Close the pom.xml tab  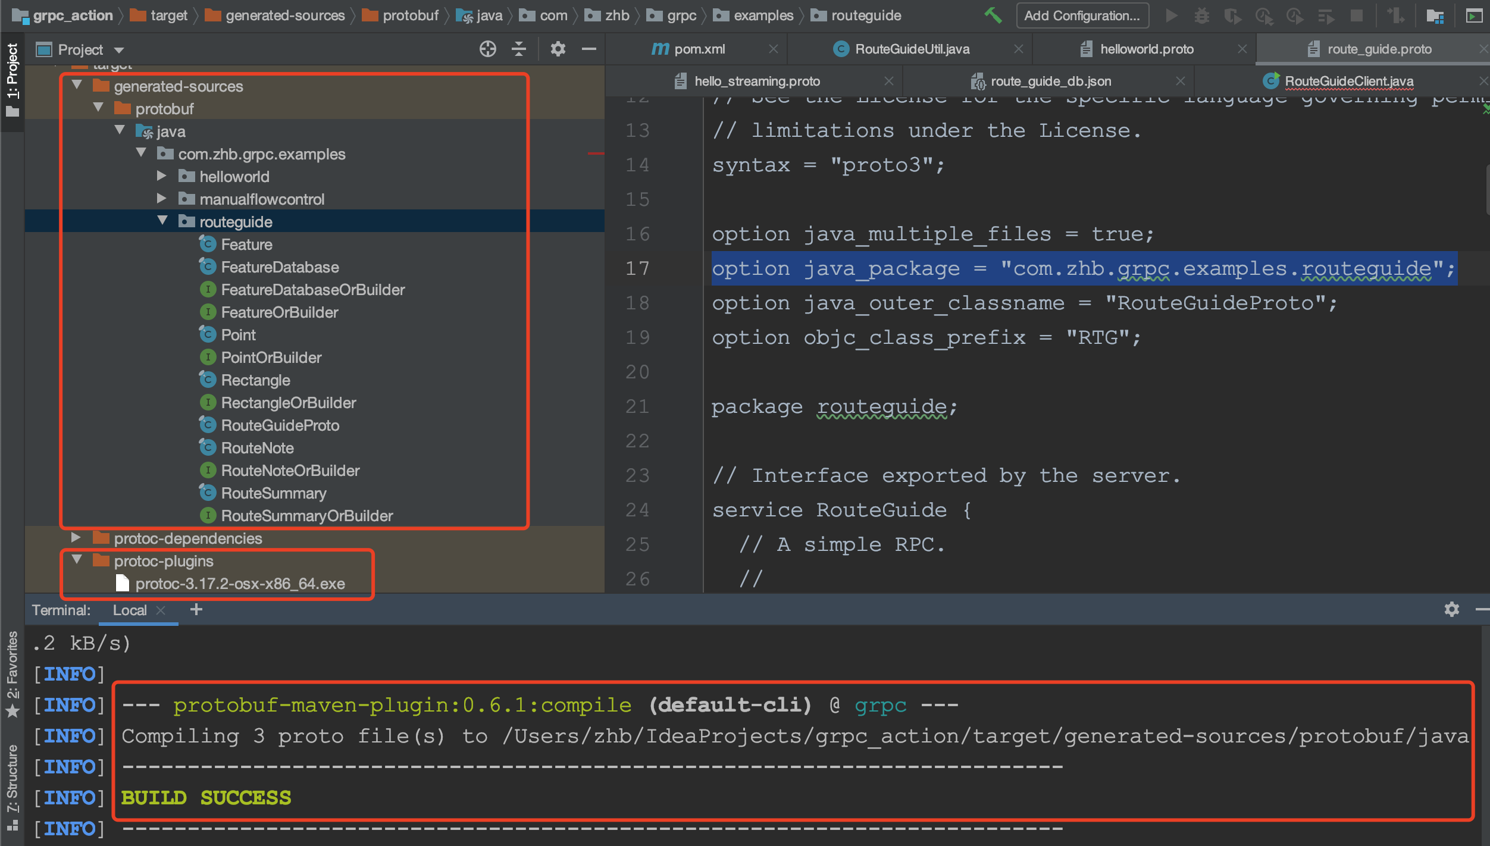coord(774,49)
